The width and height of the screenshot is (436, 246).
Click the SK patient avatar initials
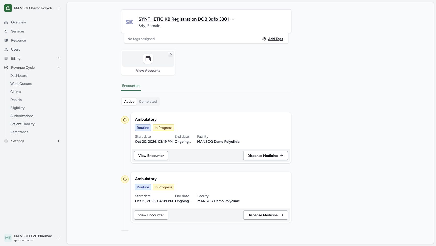click(129, 22)
